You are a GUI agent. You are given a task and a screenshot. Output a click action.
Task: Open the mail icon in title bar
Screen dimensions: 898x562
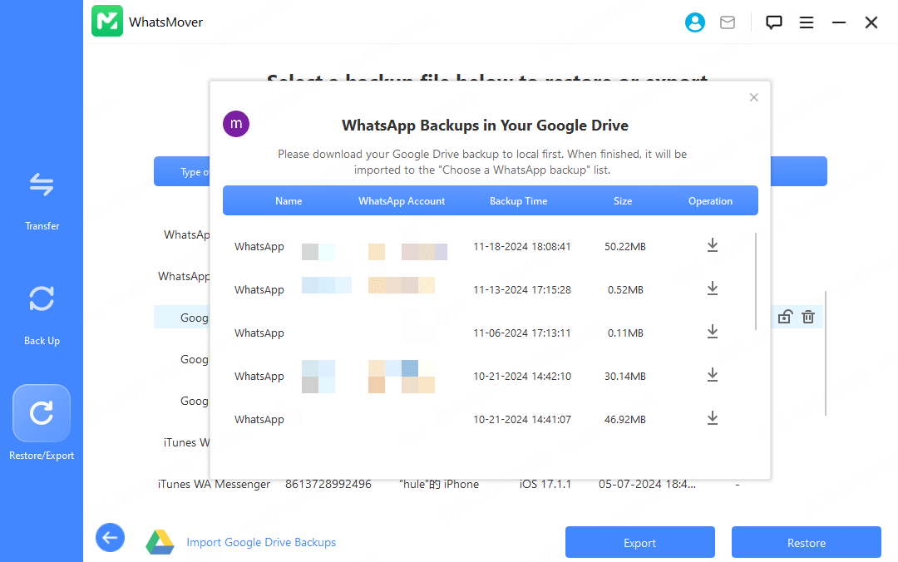pyautogui.click(x=728, y=22)
